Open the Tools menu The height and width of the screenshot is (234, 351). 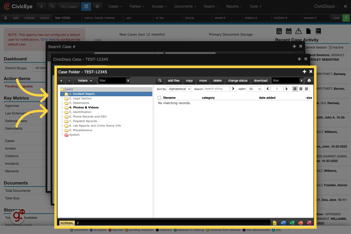click(x=255, y=6)
